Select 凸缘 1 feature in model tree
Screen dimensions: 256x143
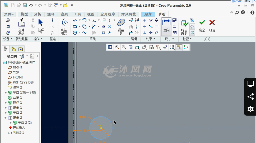tap(15, 98)
